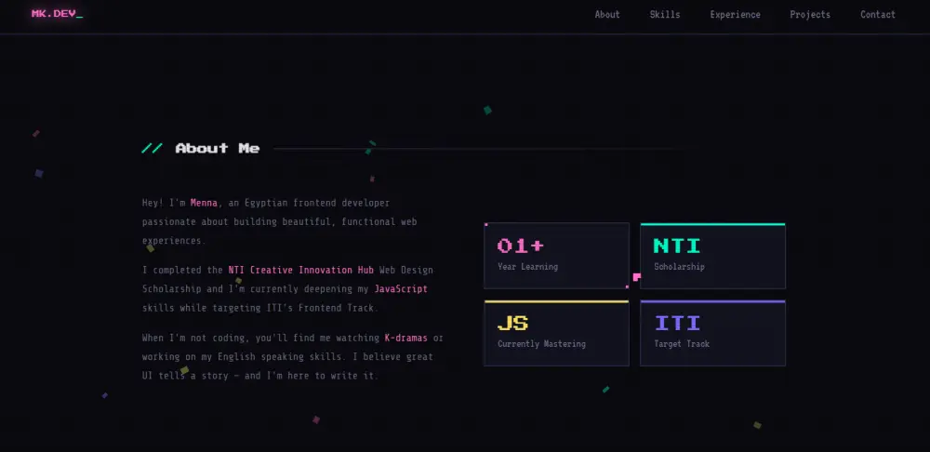Click the highlighted name 'Menna'
This screenshot has height=452, width=930.
[204, 203]
